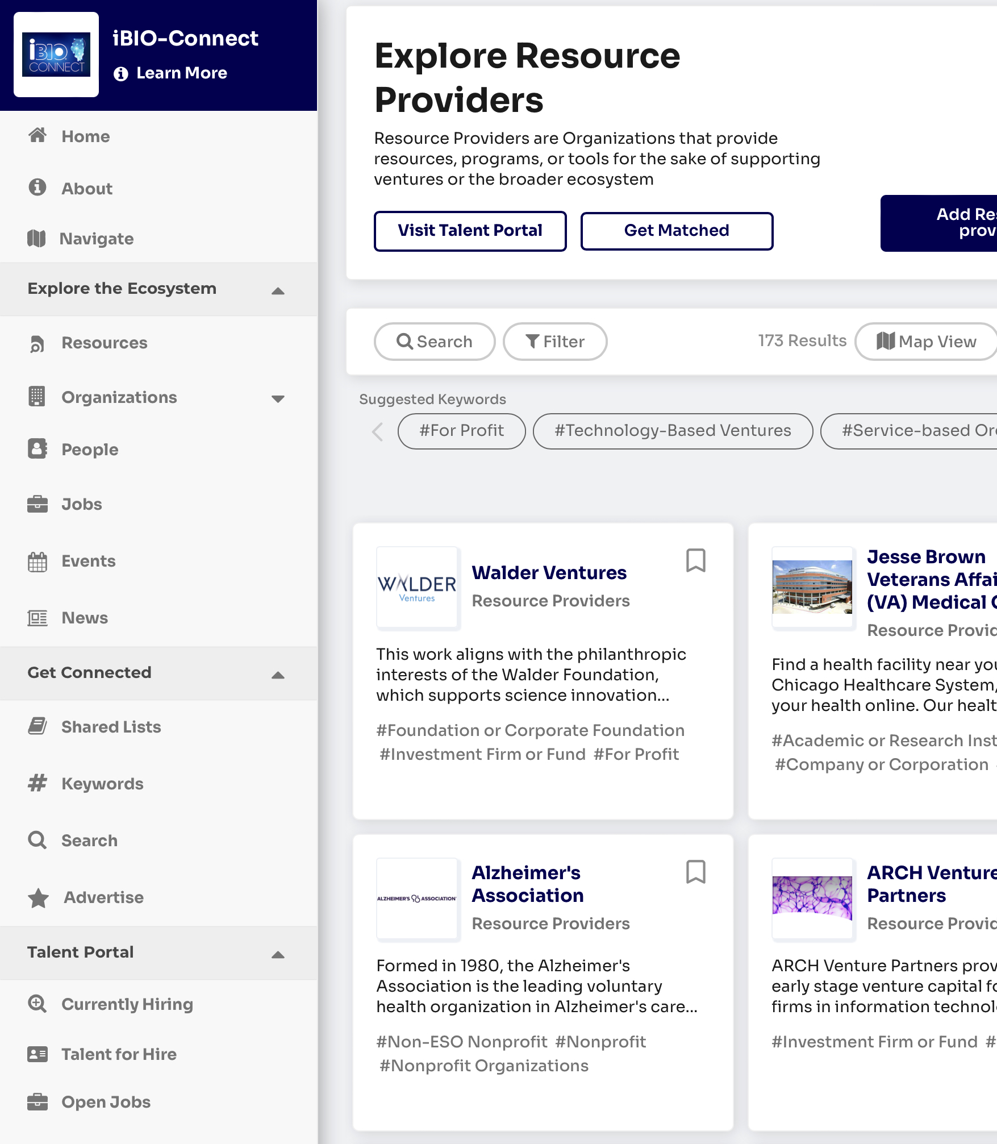Click #Investment Firm or Fund on Walder card
Screen dimensions: 997x1144
pos(482,755)
